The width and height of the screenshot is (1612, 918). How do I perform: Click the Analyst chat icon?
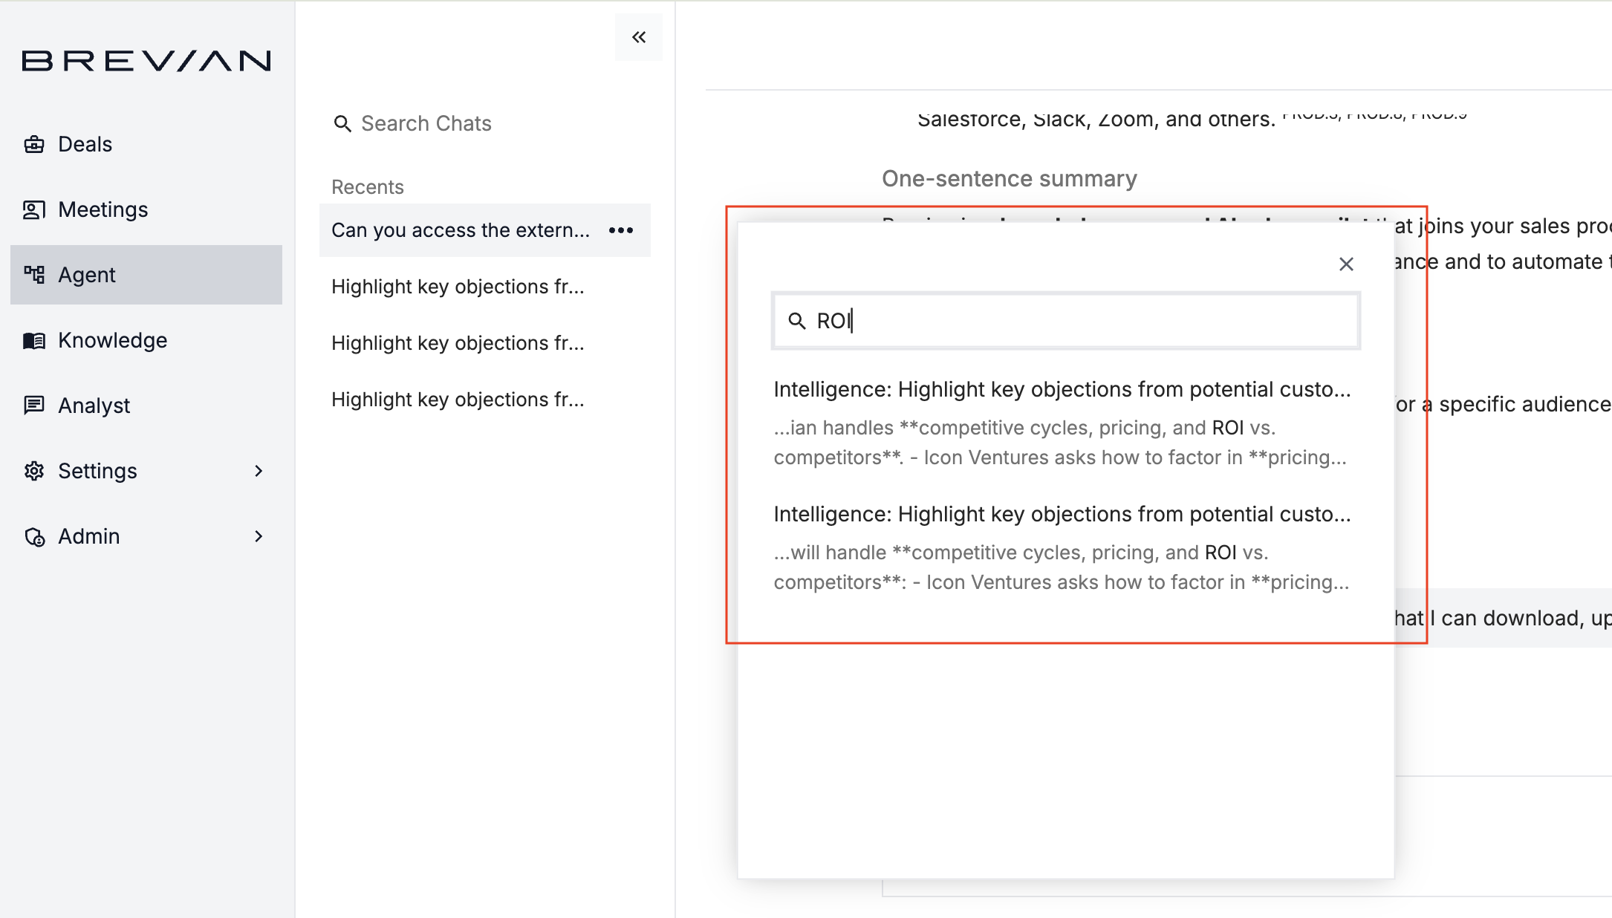tap(34, 406)
